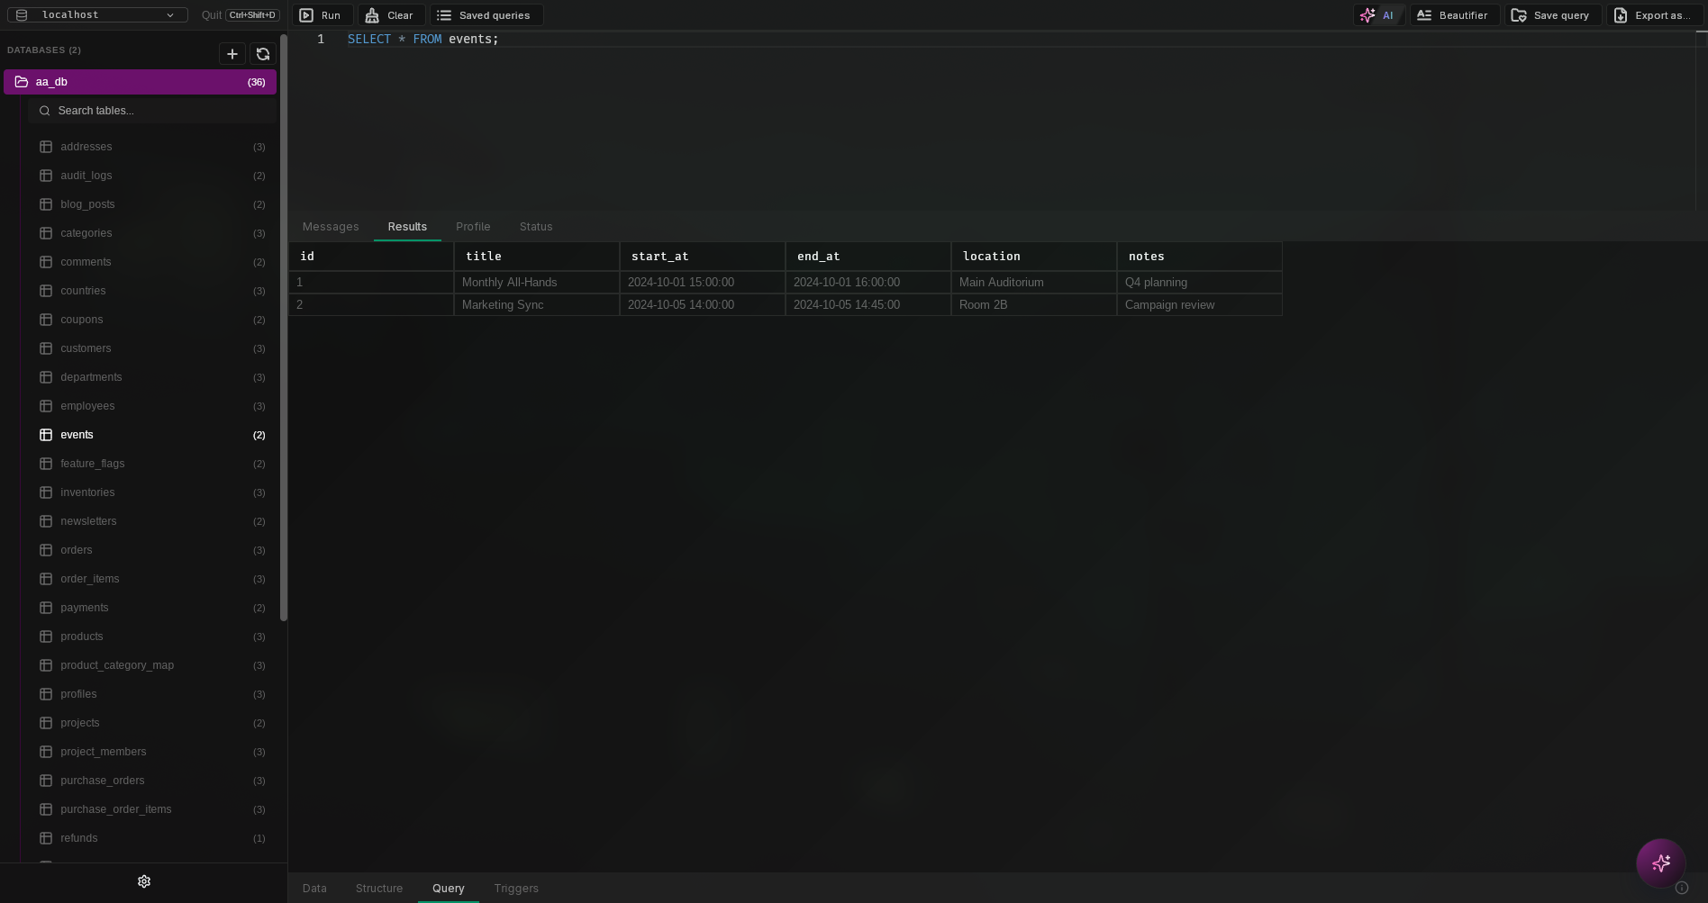Open the Export as option
The image size is (1708, 903).
click(x=1652, y=15)
